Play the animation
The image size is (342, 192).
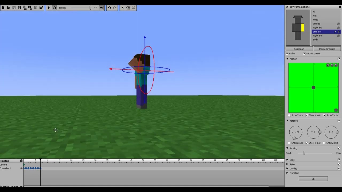49,8
